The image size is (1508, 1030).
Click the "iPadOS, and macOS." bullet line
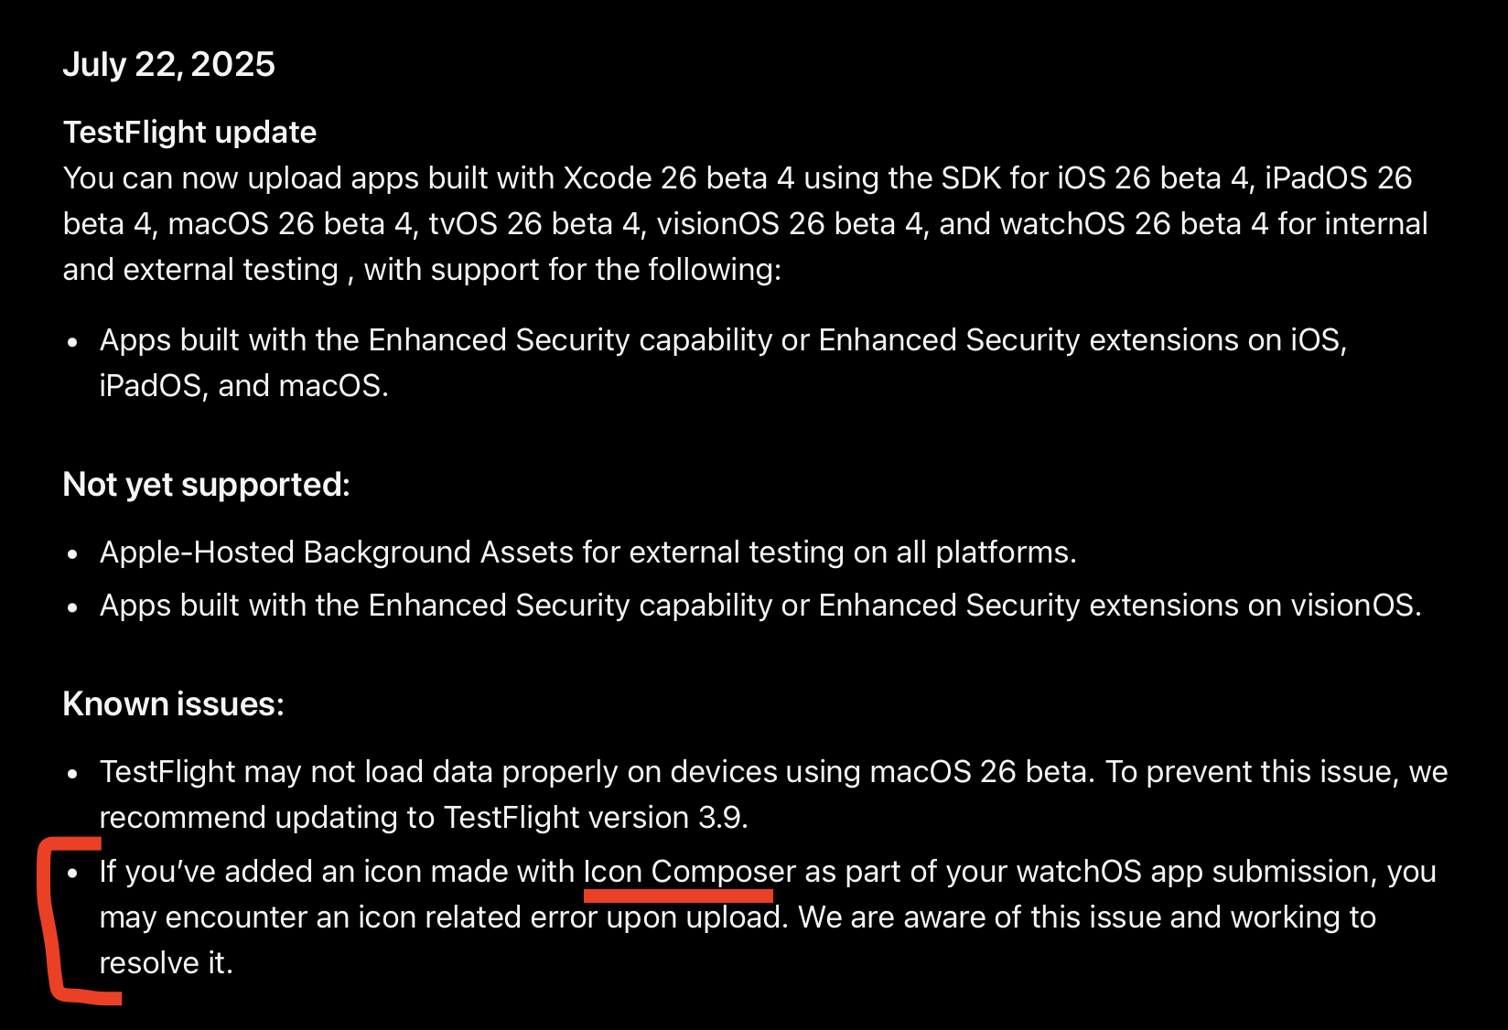click(243, 386)
